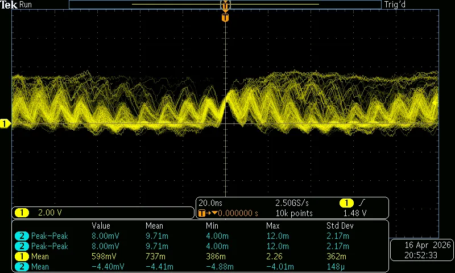The width and height of the screenshot is (455, 273).
Task: Click the 20:52:33 time display
Action: (x=421, y=255)
